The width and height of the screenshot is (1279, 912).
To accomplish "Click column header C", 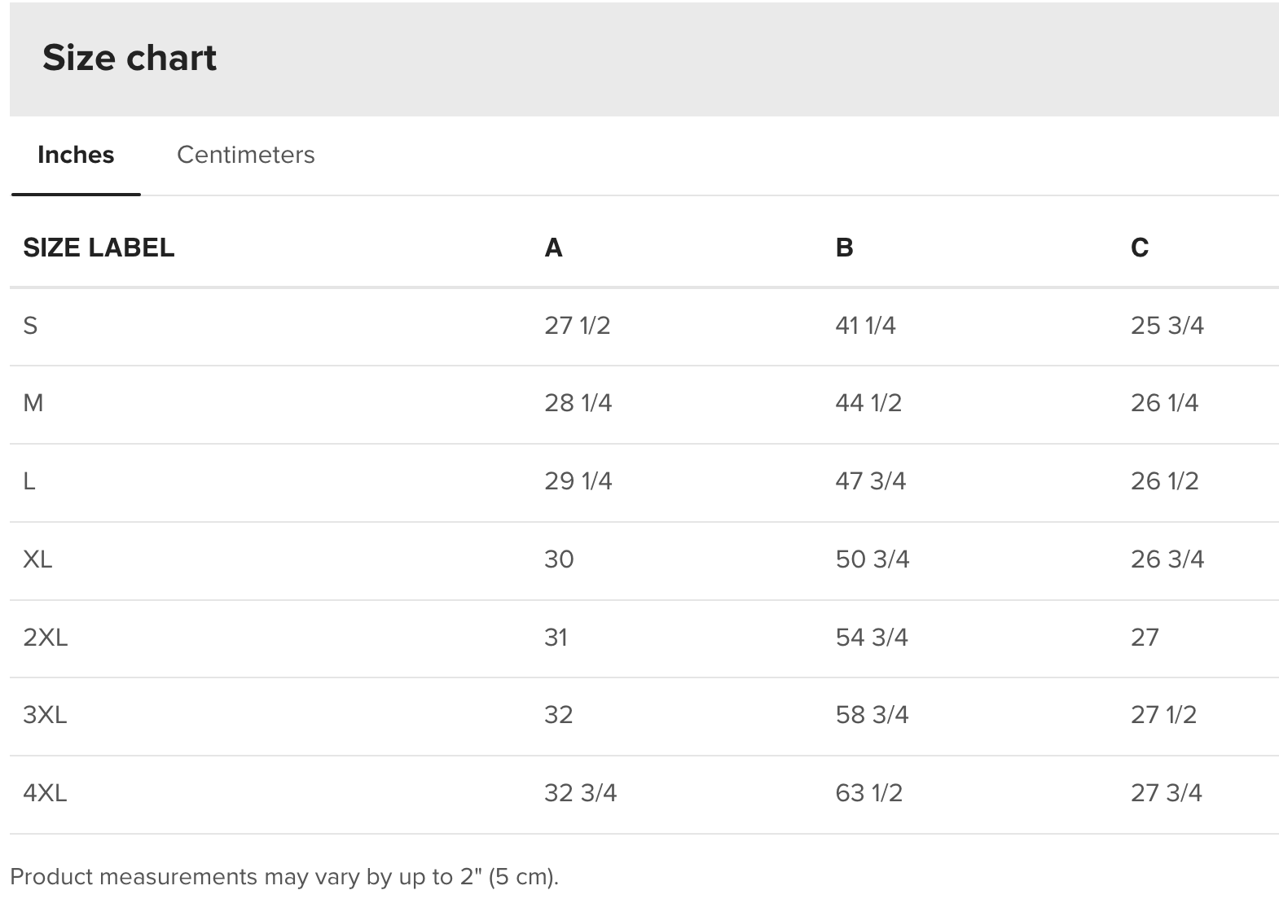I will pos(1140,248).
